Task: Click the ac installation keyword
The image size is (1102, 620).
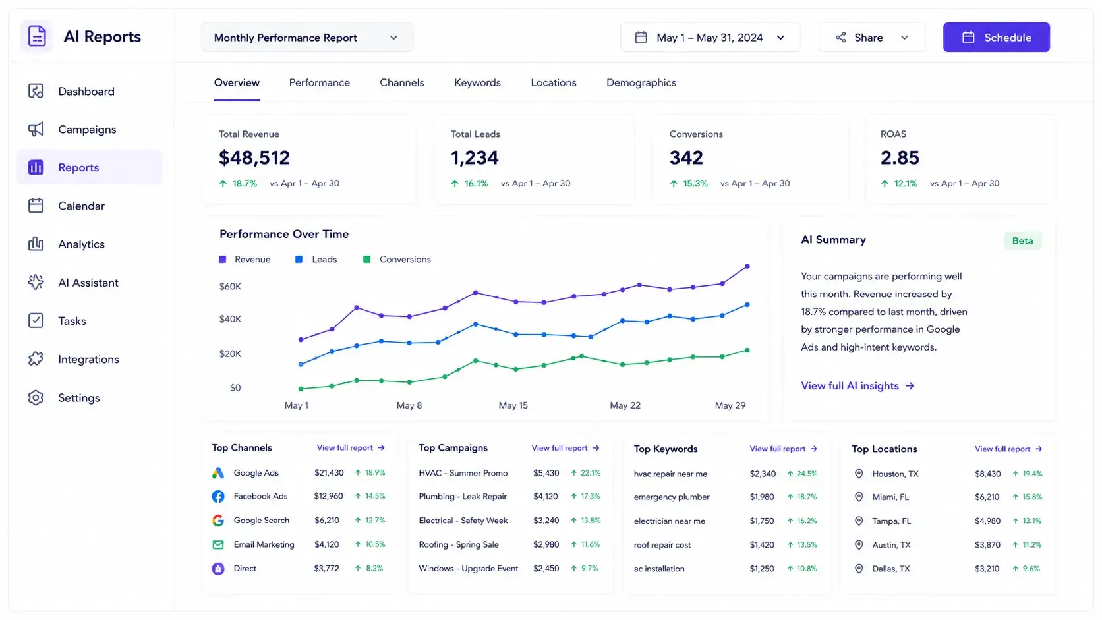Action: click(659, 569)
